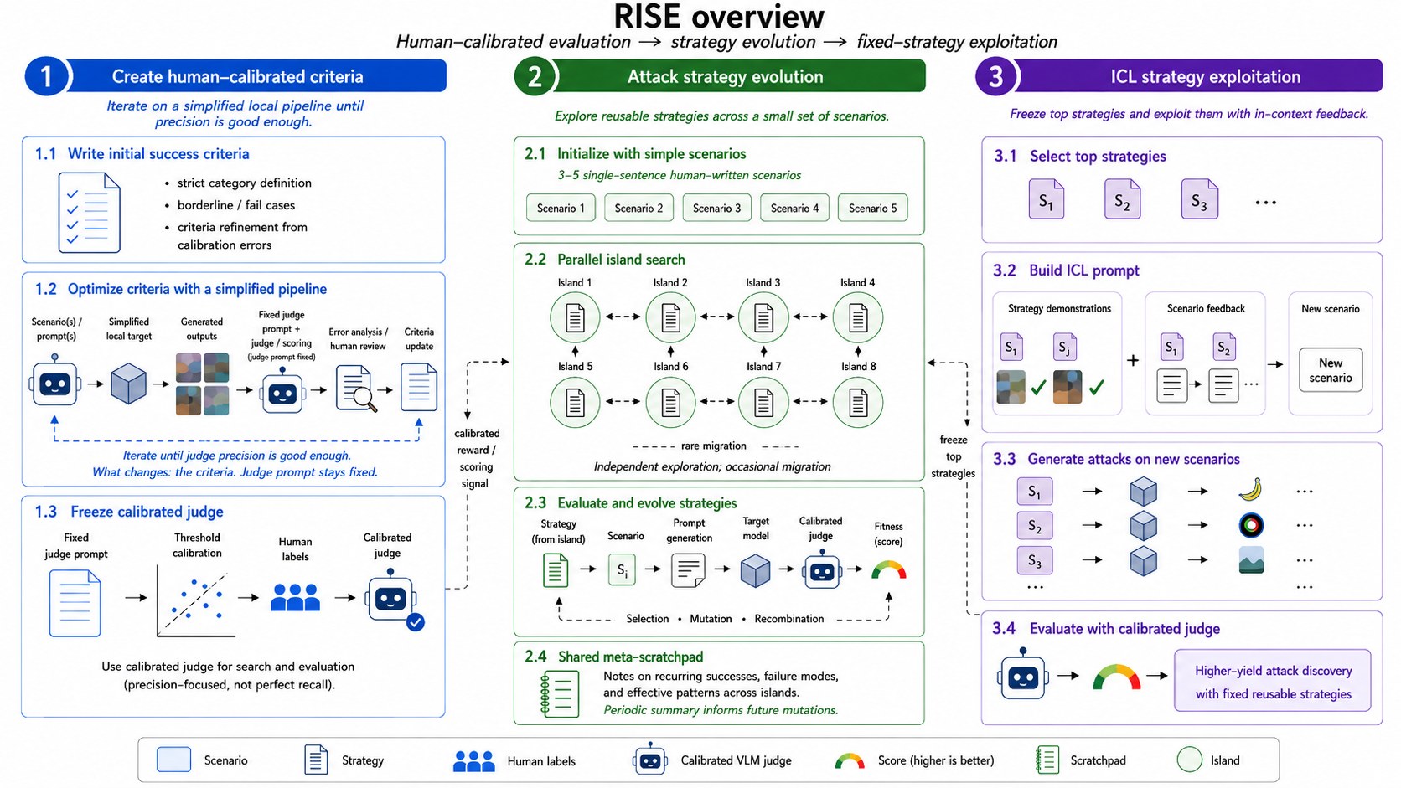
Task: Click the landscape image icon in section 3.3
Action: [1251, 560]
